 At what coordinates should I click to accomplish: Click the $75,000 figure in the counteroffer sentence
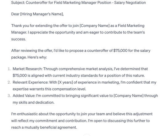tap(120, 51)
